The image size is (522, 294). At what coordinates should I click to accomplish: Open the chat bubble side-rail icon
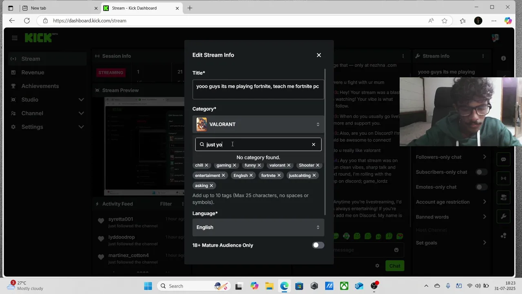click(x=503, y=159)
